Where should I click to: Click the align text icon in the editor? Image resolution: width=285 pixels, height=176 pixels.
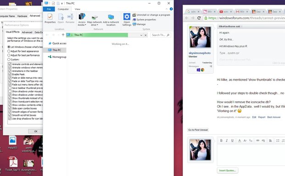(270, 140)
